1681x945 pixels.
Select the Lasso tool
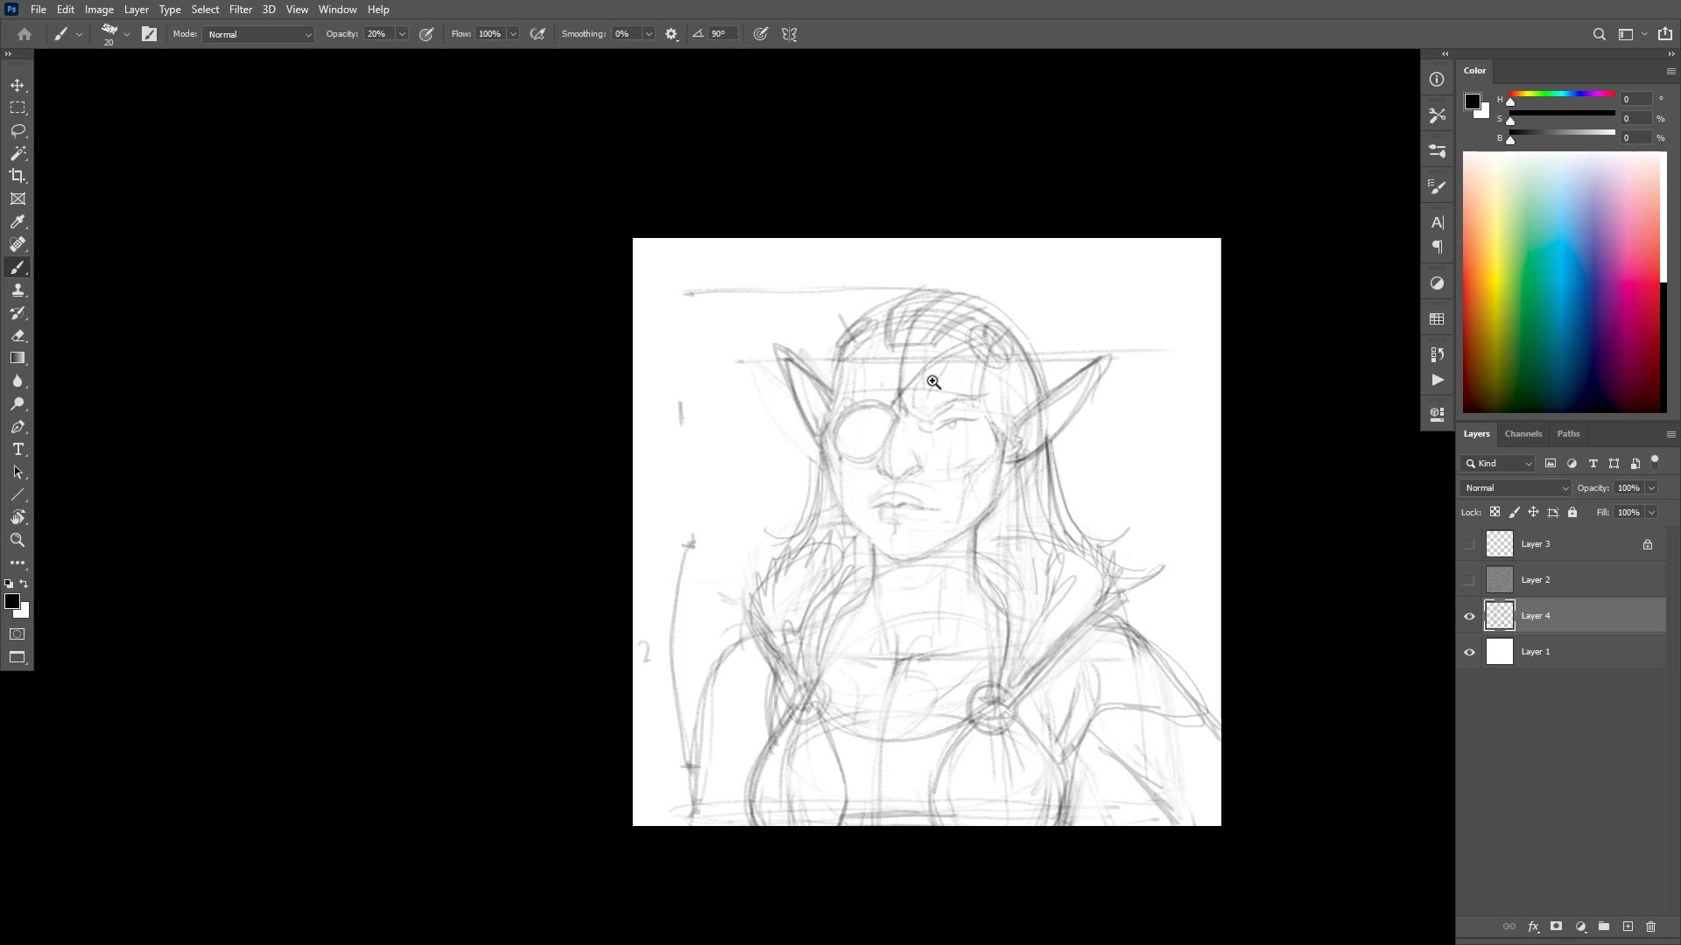pos(18,131)
